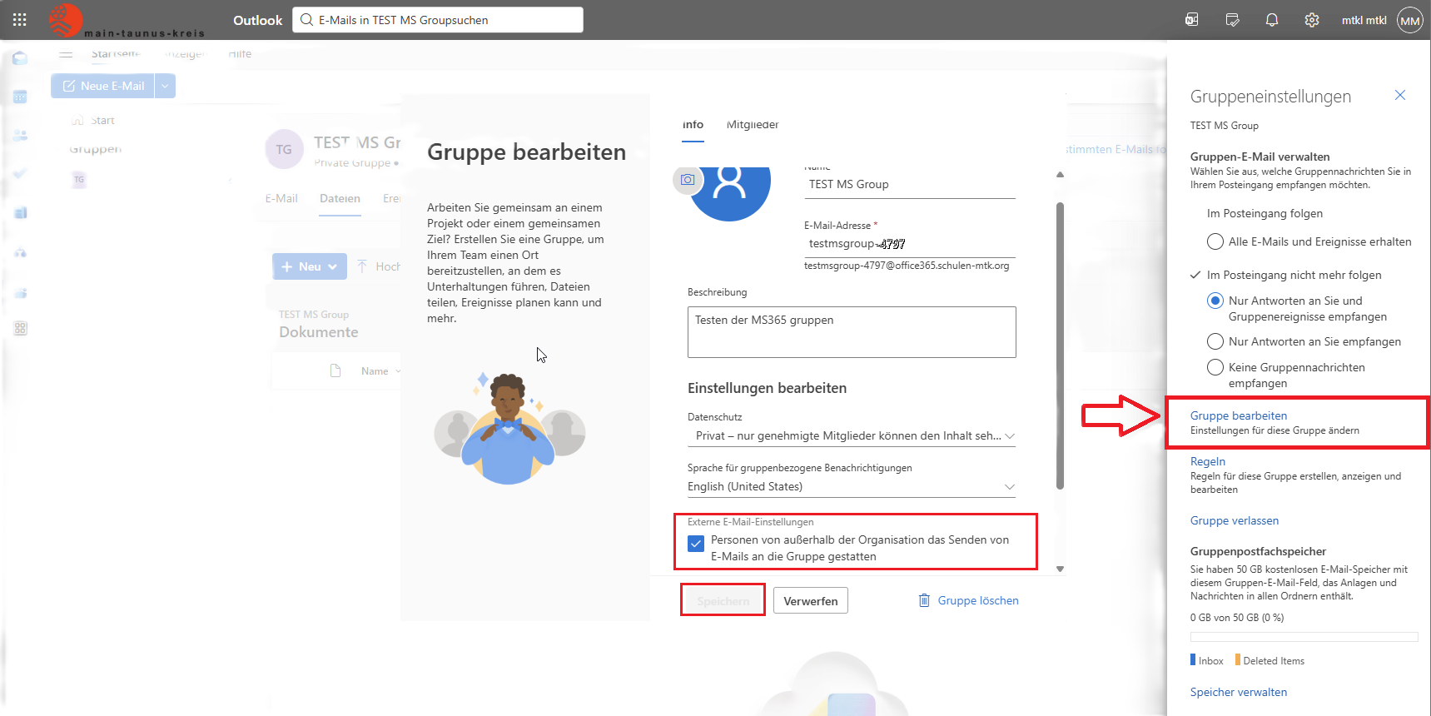Open the language dropdown English (United States)

[852, 486]
